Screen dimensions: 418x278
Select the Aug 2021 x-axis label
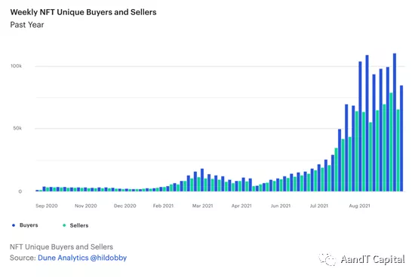pyautogui.click(x=359, y=206)
